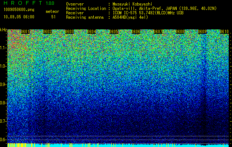Click the 0.8 frequency axis label
This screenshot has width=232, height=147.
coord(3,103)
